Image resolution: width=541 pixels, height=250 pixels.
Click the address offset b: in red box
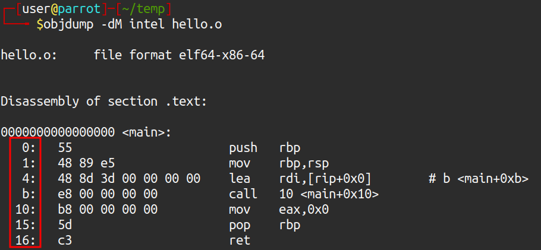coord(29,194)
